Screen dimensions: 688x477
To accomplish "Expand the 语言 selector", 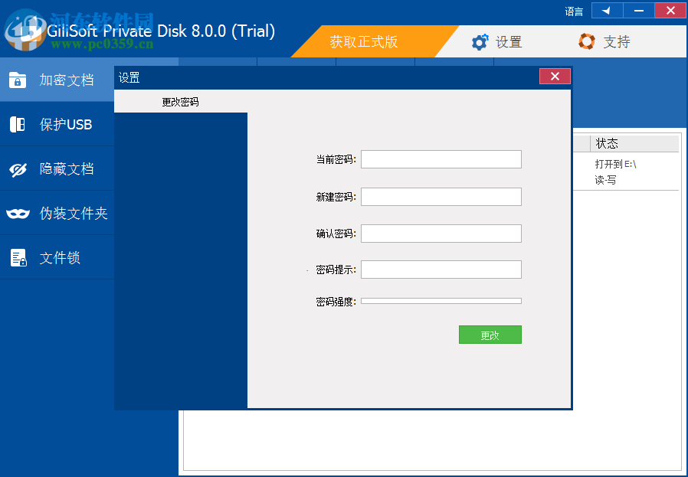I will click(574, 11).
